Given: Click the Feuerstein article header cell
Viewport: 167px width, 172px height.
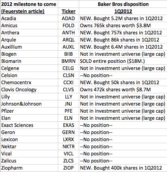Looking at the screenshot, I should click(x=29, y=11).
